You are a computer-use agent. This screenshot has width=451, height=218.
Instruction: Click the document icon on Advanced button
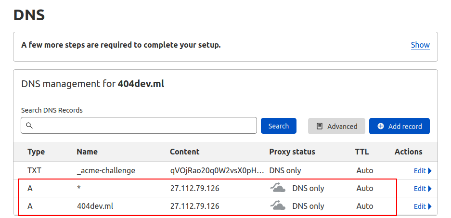pos(319,126)
